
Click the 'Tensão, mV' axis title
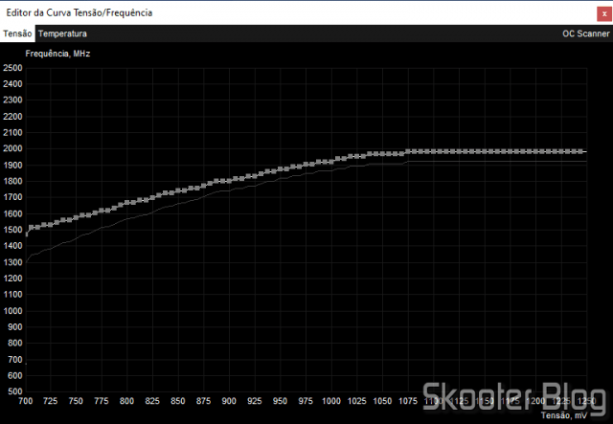pyautogui.click(x=564, y=415)
